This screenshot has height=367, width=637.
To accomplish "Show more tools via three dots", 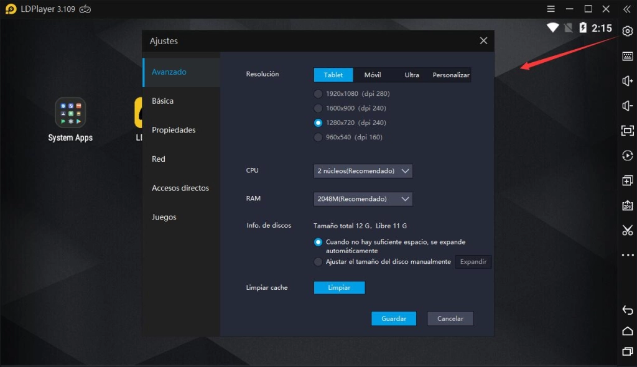I will [627, 255].
